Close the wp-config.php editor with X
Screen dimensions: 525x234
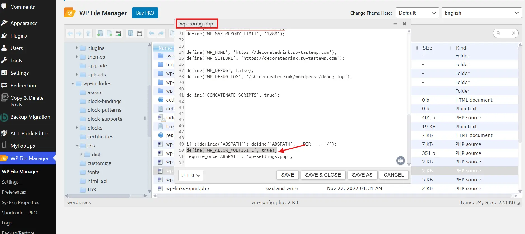coord(404,24)
